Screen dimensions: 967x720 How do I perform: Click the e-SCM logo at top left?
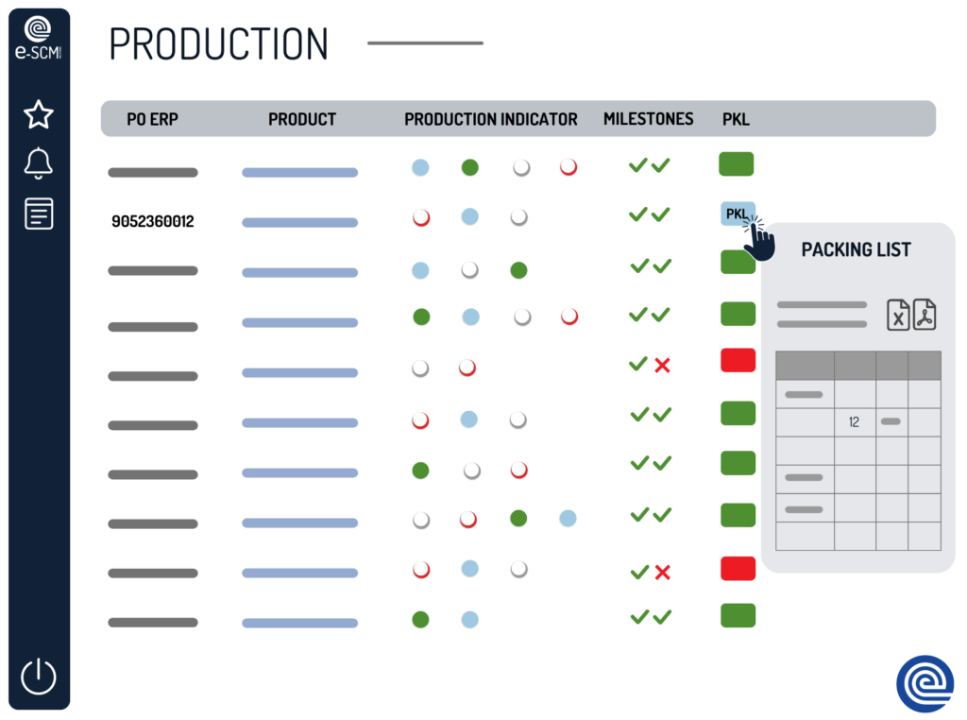[39, 40]
